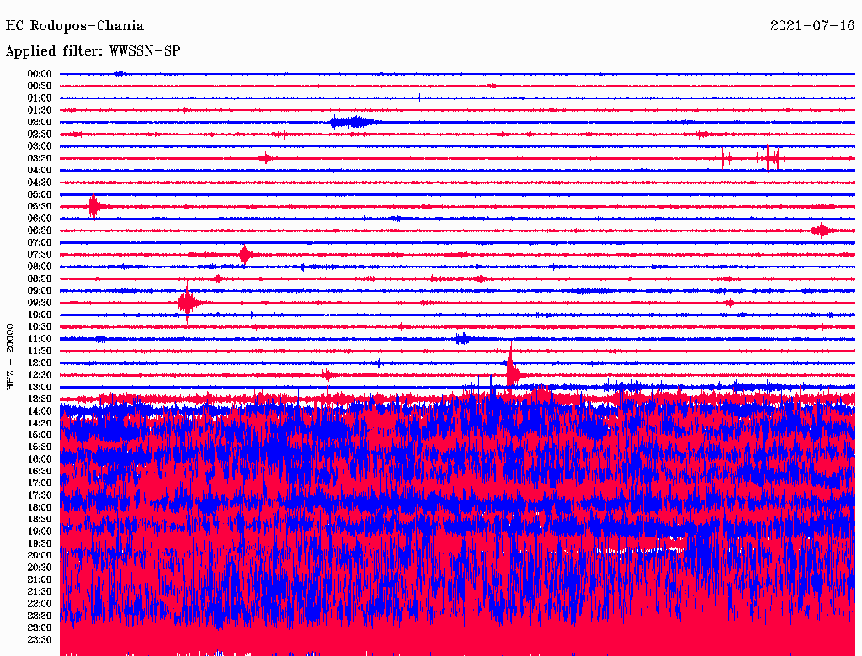The height and width of the screenshot is (656, 862).
Task: Click the 18:00 time label
Action: click(40, 507)
